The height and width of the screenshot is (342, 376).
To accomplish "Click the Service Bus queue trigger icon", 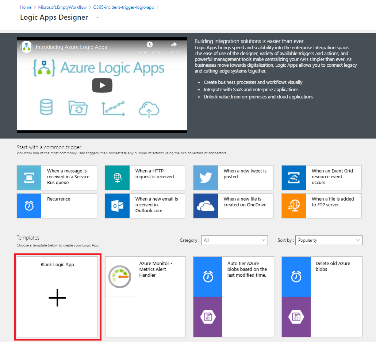I will 29,178.
